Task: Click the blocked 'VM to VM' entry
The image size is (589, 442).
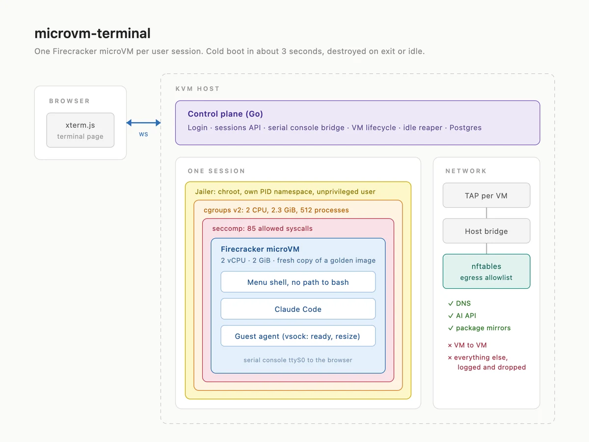Action: (467, 345)
